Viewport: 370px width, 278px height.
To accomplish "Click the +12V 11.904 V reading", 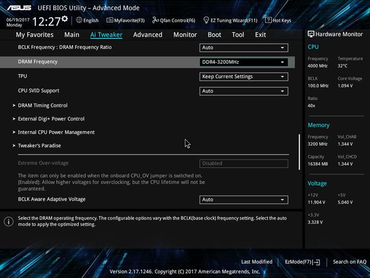I will coord(316,202).
